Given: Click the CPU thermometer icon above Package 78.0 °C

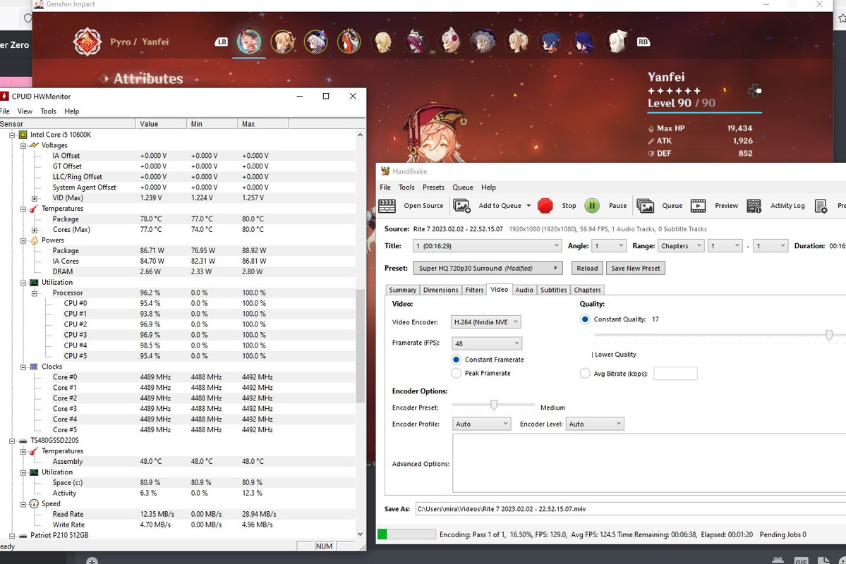Looking at the screenshot, I should click(x=34, y=208).
